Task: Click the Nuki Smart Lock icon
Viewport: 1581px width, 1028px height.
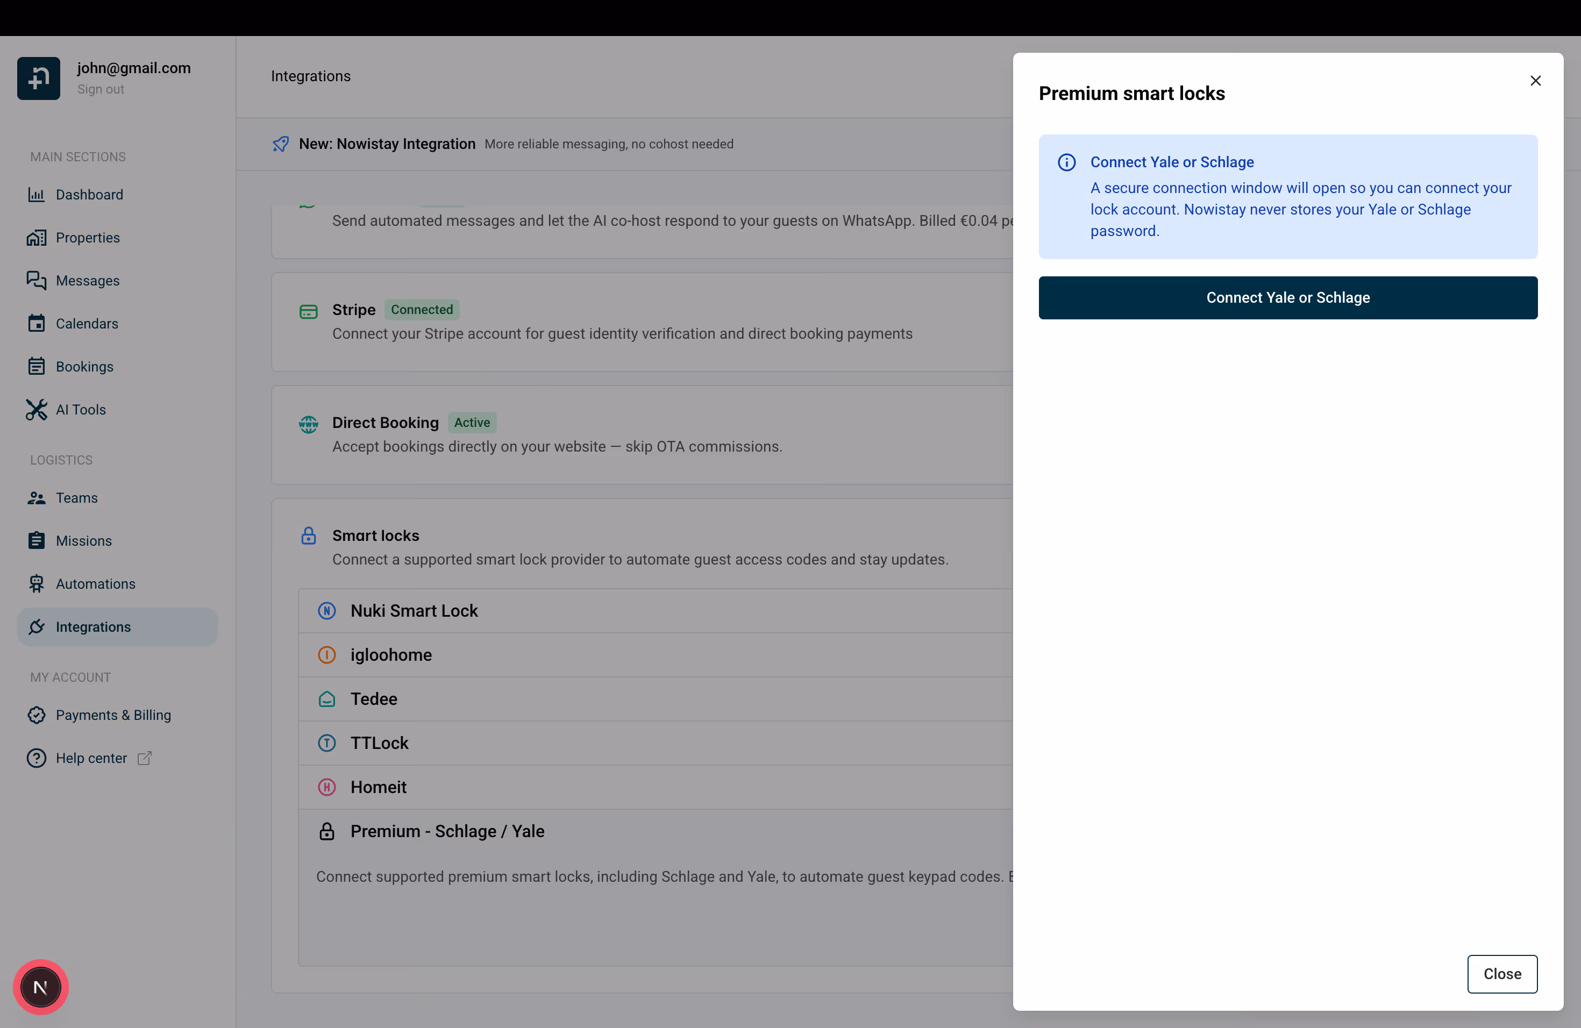Action: [x=327, y=611]
